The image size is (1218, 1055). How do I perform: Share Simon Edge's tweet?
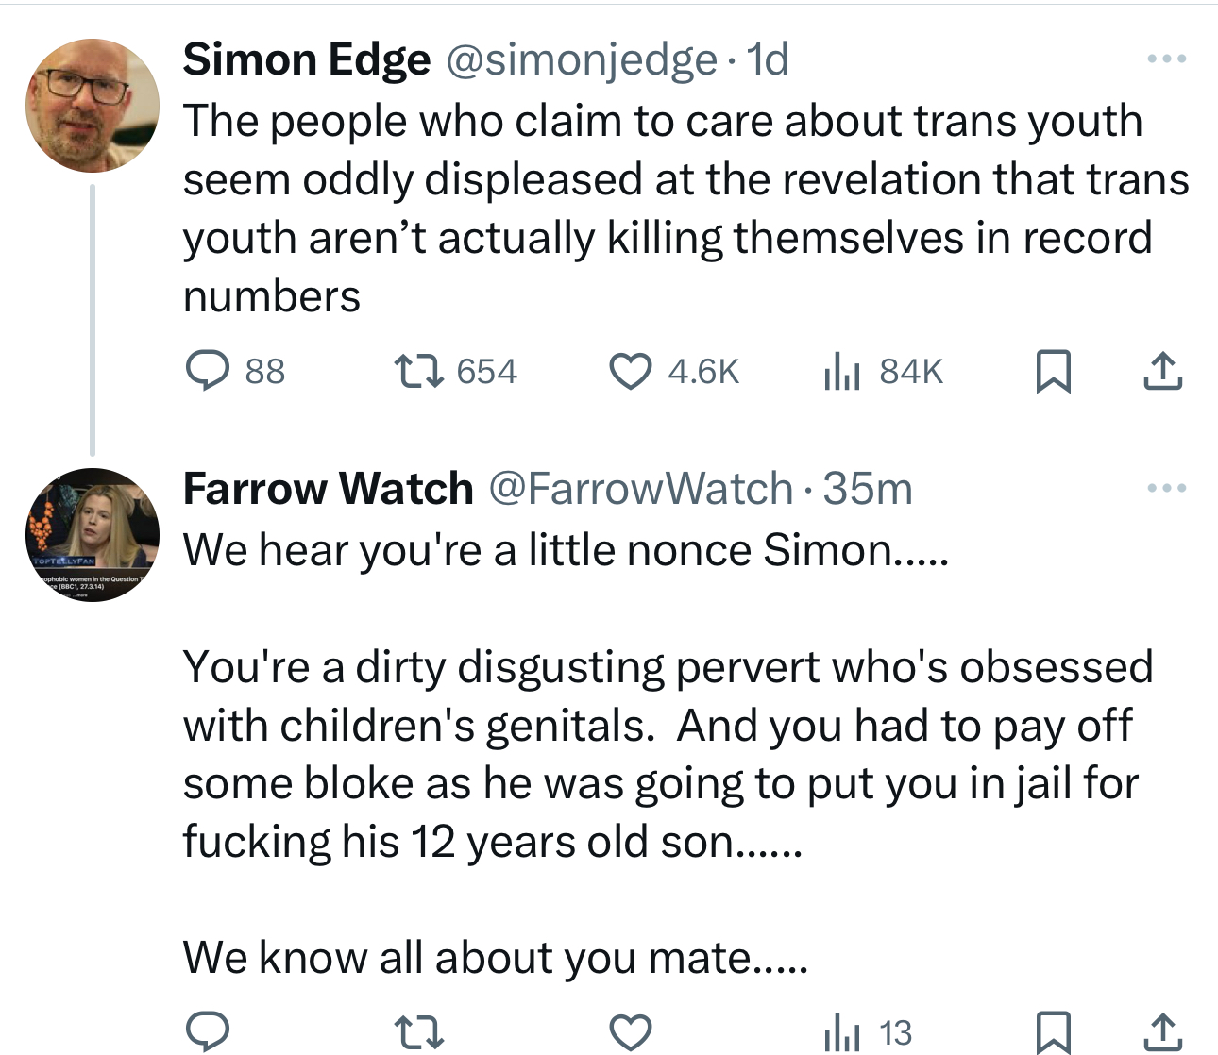pos(1162,371)
